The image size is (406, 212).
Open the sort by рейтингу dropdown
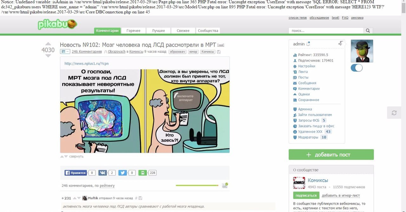coord(107,186)
